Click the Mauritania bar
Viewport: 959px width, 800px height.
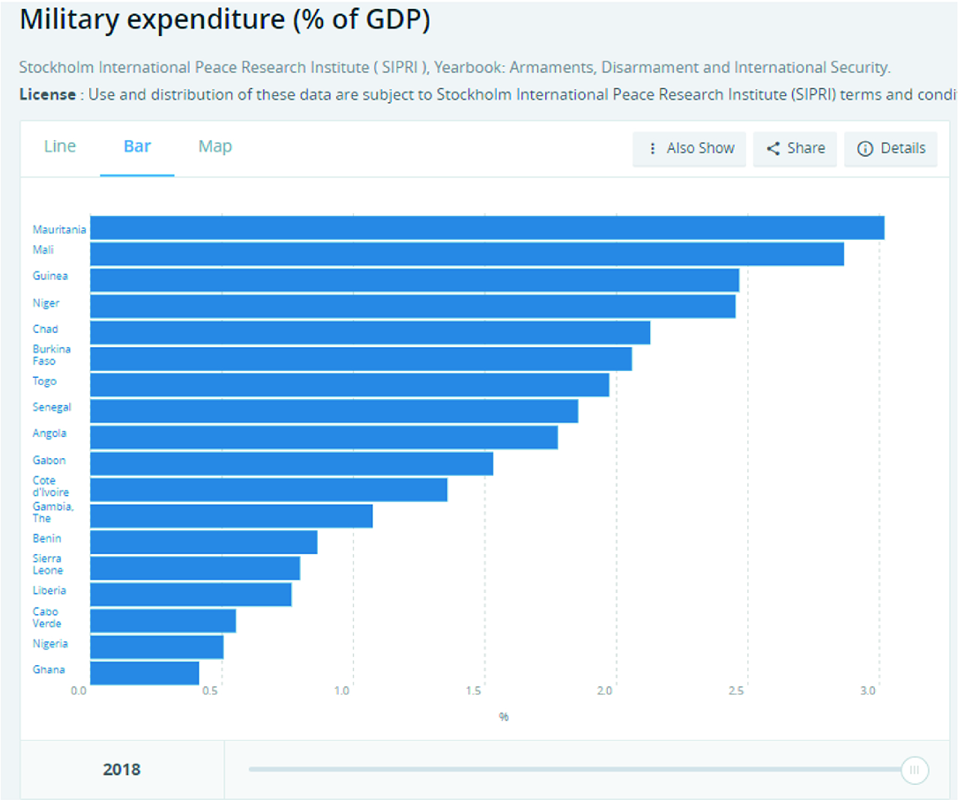coord(487,228)
